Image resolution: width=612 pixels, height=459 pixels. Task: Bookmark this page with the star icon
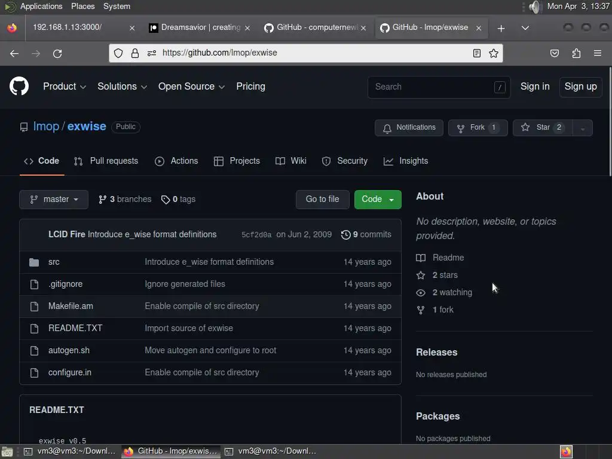493,53
